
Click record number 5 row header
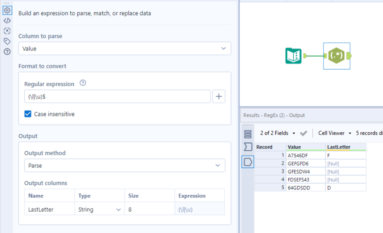(x=270, y=187)
